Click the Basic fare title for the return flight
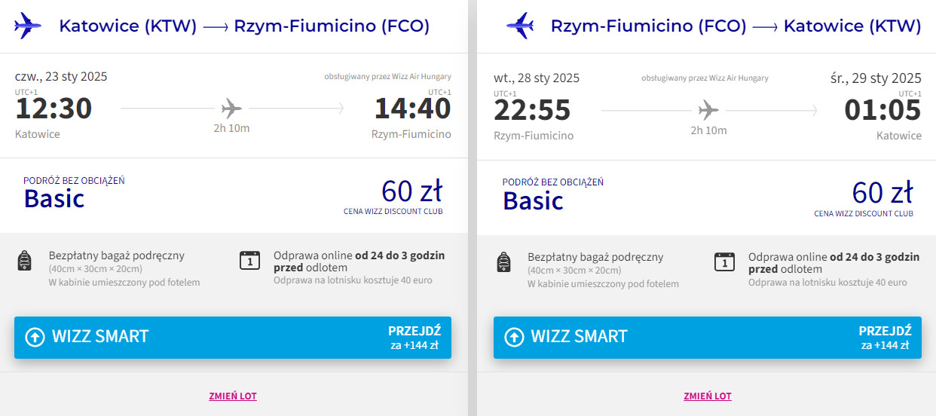This screenshot has height=416, width=936. point(533,200)
